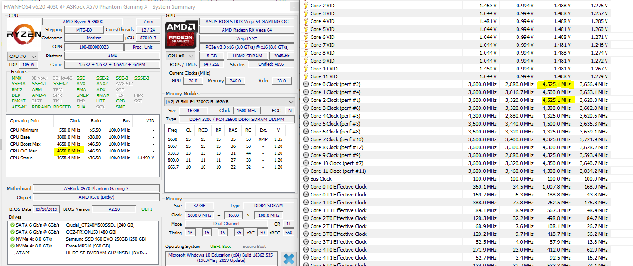Click clock icon beside Core 2 T1 Effective Clock
Viewport: 633px width, 266px height.
pyautogui.click(x=306, y=226)
